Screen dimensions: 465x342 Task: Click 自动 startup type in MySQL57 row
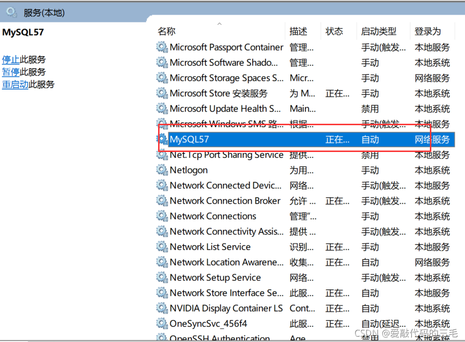click(x=370, y=139)
